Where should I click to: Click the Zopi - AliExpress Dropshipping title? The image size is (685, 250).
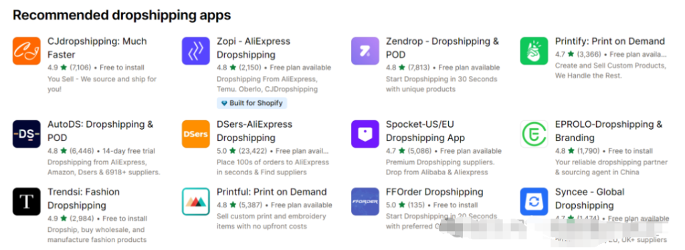[x=254, y=48]
